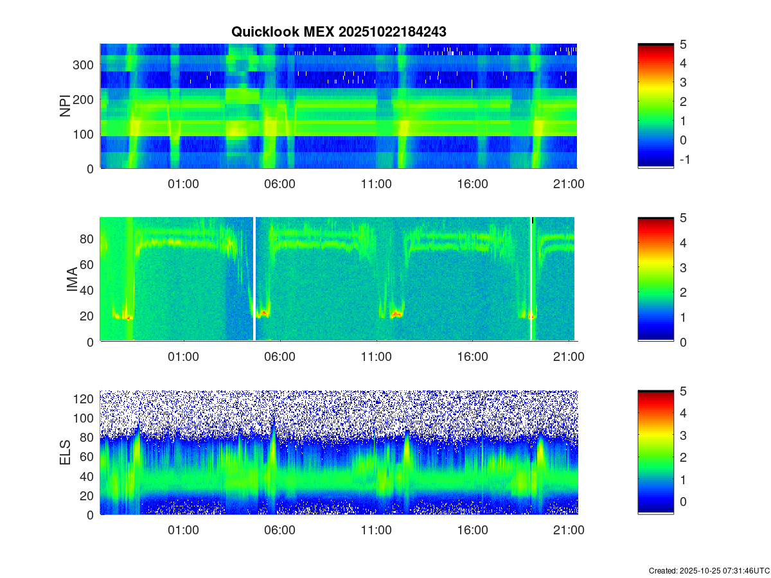This screenshot has width=771, height=578.
Task: Click the 80 tick label on IMA axis
Action: (87, 239)
